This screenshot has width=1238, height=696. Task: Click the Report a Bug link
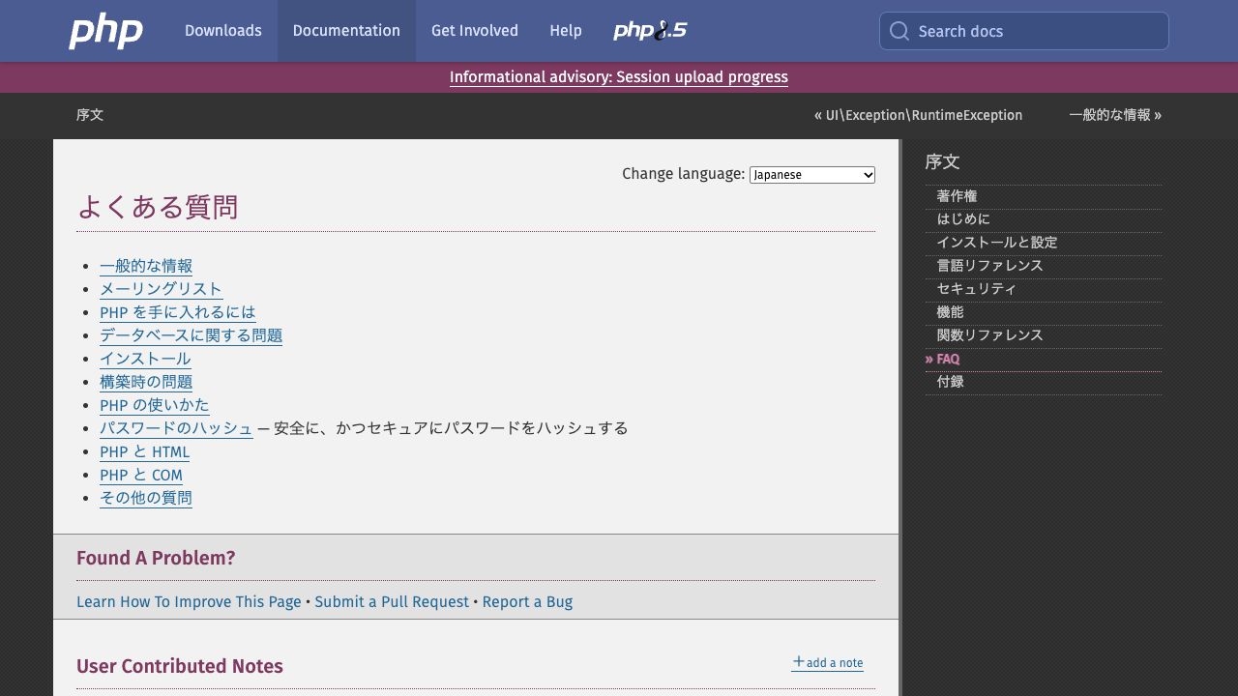(x=527, y=601)
